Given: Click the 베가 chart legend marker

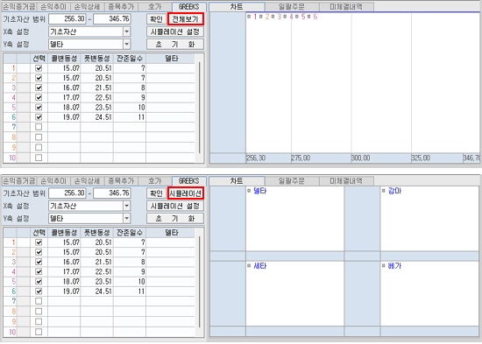Looking at the screenshot, I should point(383,266).
